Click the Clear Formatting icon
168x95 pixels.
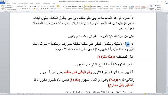(39, 6)
